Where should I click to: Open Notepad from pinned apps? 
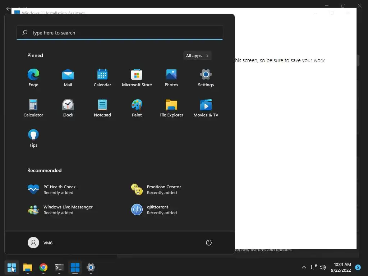coord(102,108)
